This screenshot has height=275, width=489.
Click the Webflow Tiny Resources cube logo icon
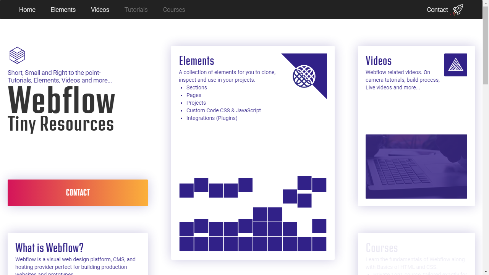[17, 55]
